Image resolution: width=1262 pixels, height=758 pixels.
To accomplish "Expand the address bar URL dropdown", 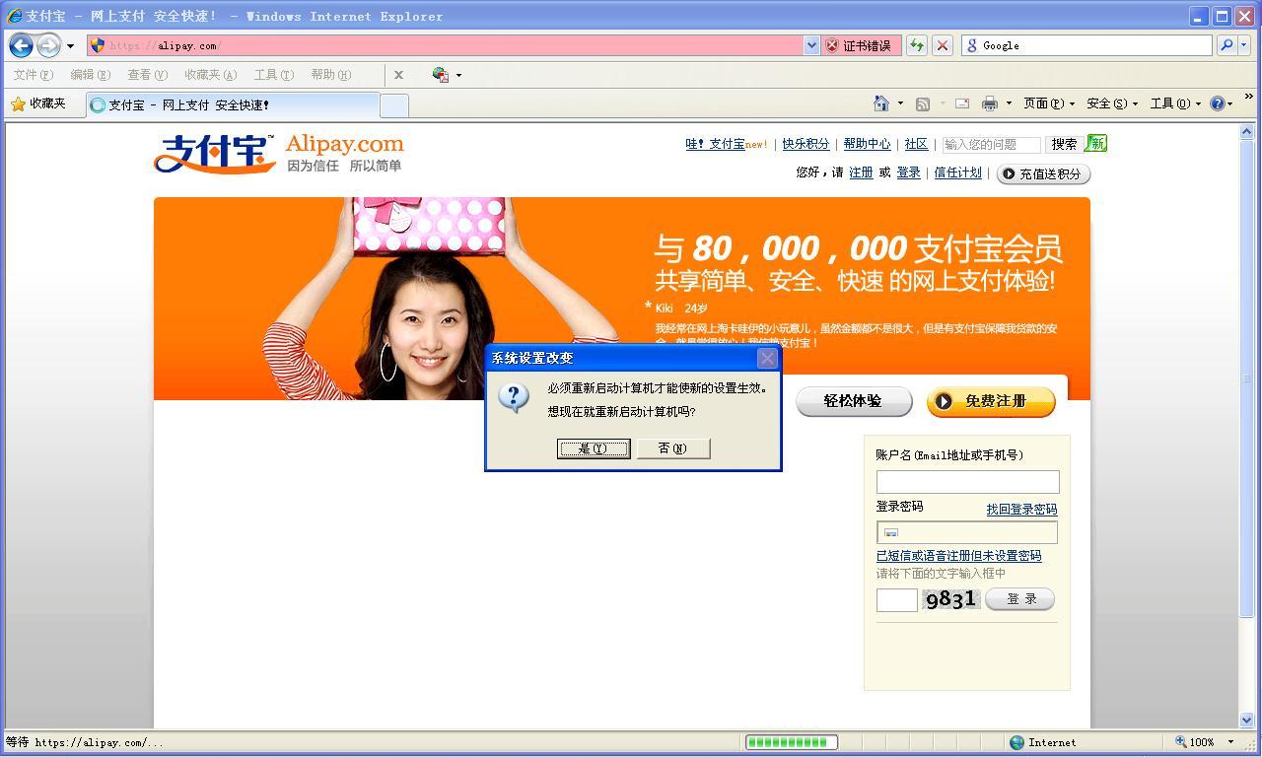I will (x=811, y=45).
